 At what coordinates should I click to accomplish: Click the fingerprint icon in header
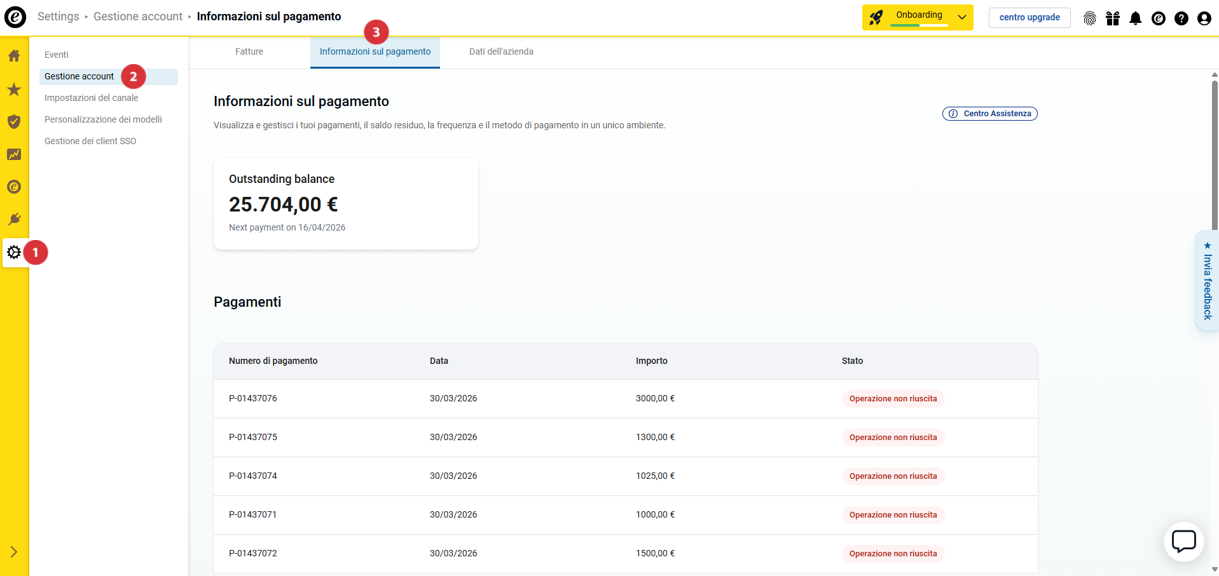(x=1090, y=18)
